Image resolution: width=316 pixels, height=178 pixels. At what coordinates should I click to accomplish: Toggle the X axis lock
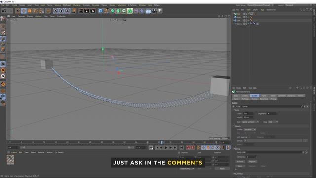point(56,11)
